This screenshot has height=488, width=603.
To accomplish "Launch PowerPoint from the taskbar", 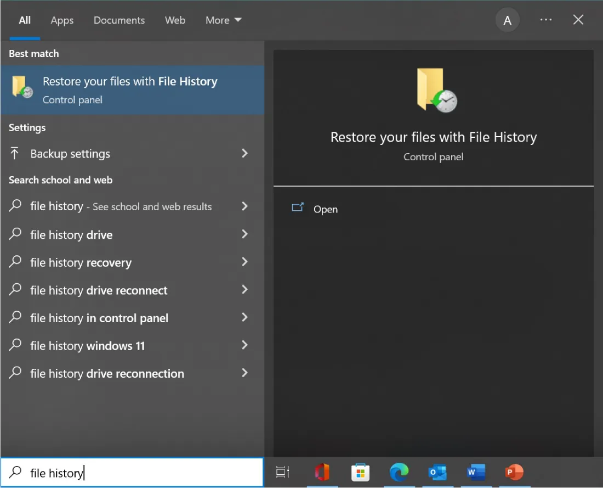I will [x=514, y=472].
